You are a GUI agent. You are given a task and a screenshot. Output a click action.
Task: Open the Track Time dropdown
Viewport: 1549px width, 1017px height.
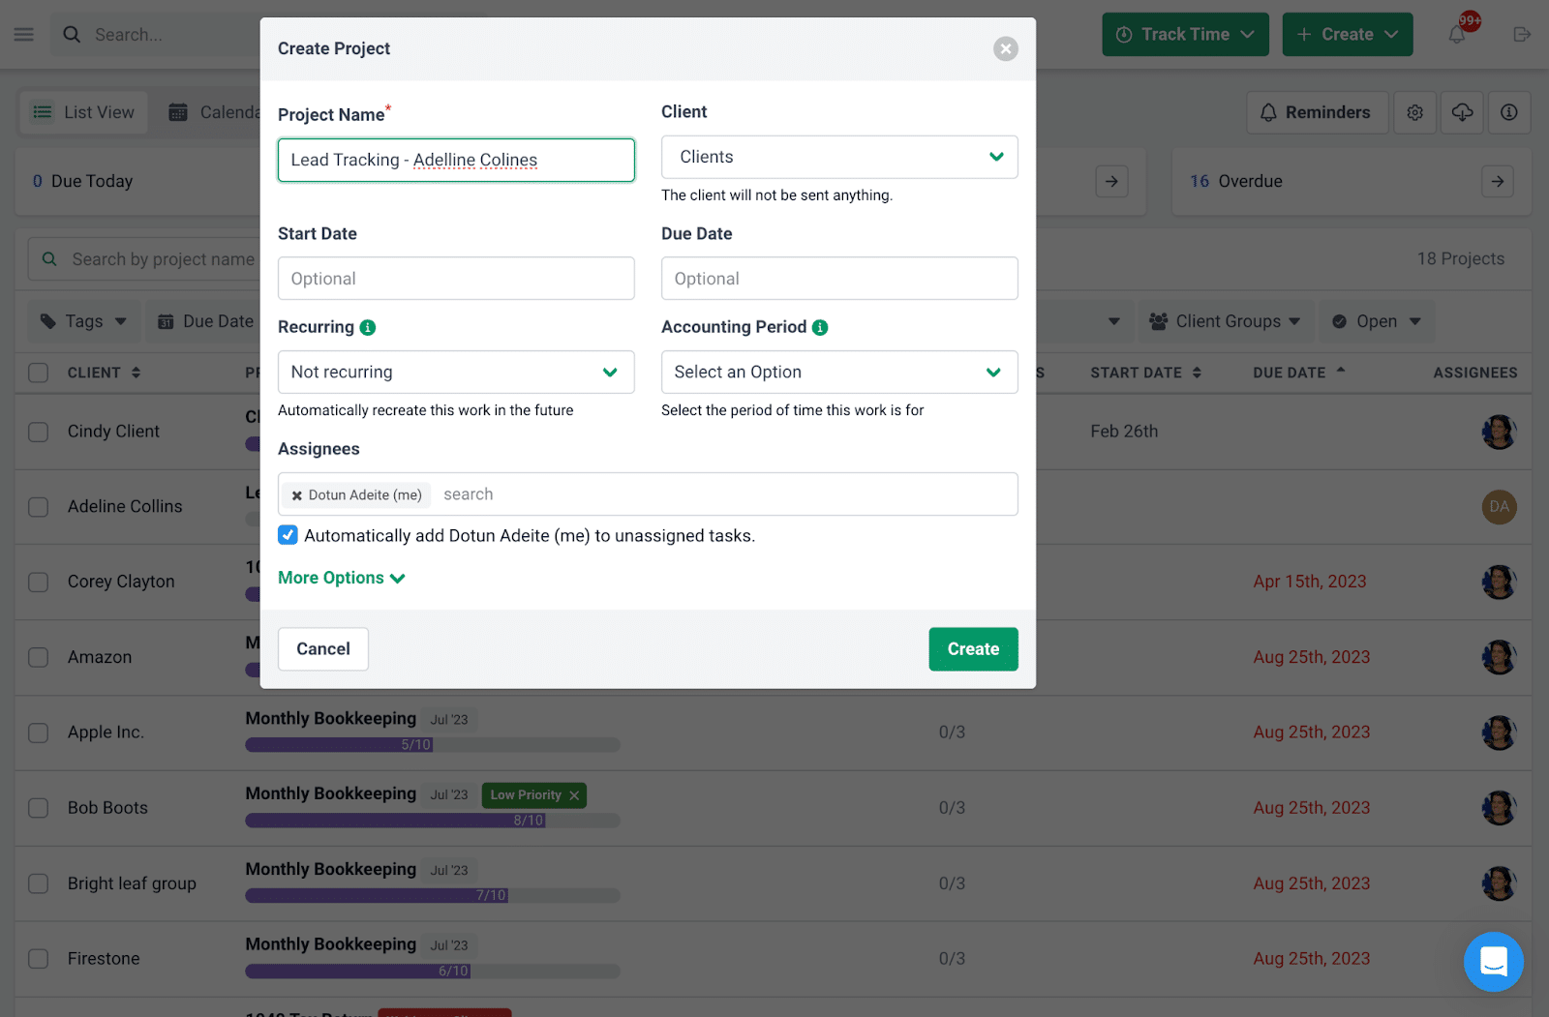click(x=1185, y=35)
